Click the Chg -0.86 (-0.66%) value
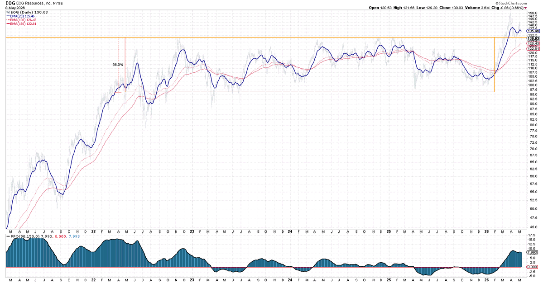543x283 pixels. [508, 8]
